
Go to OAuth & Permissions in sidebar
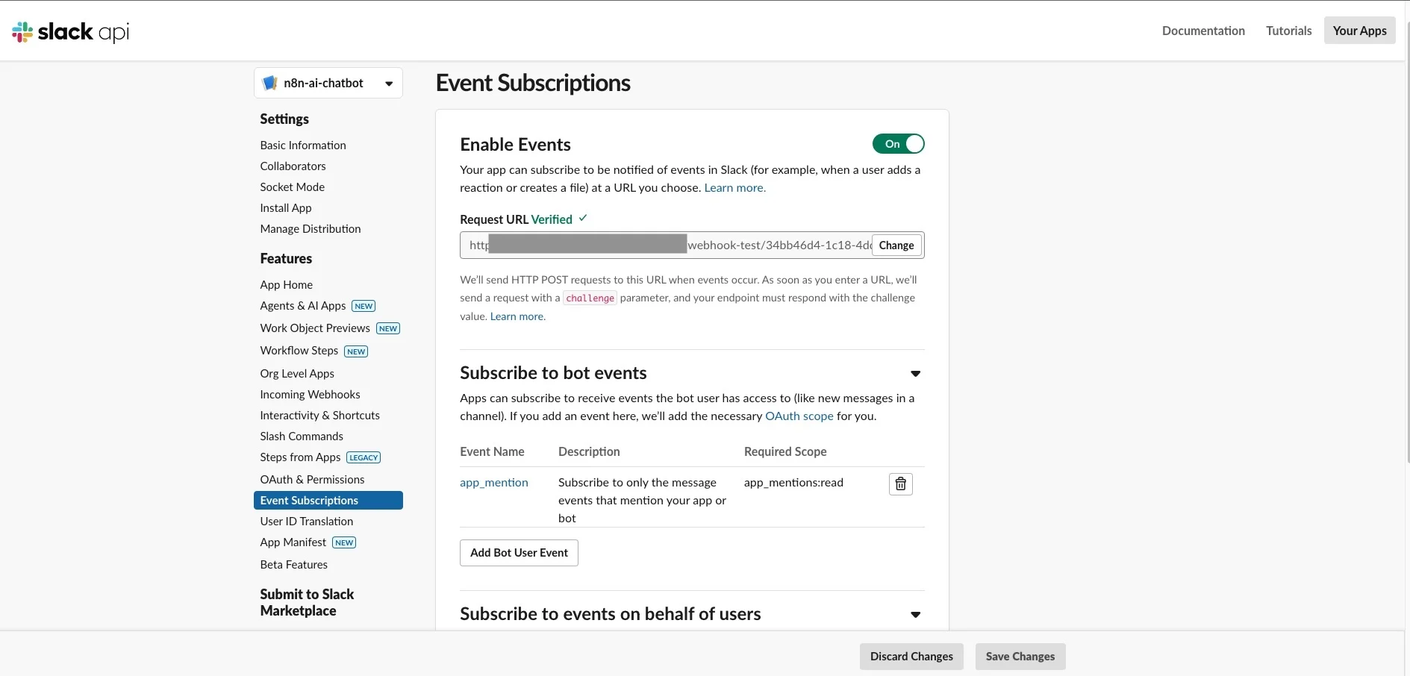tap(312, 480)
